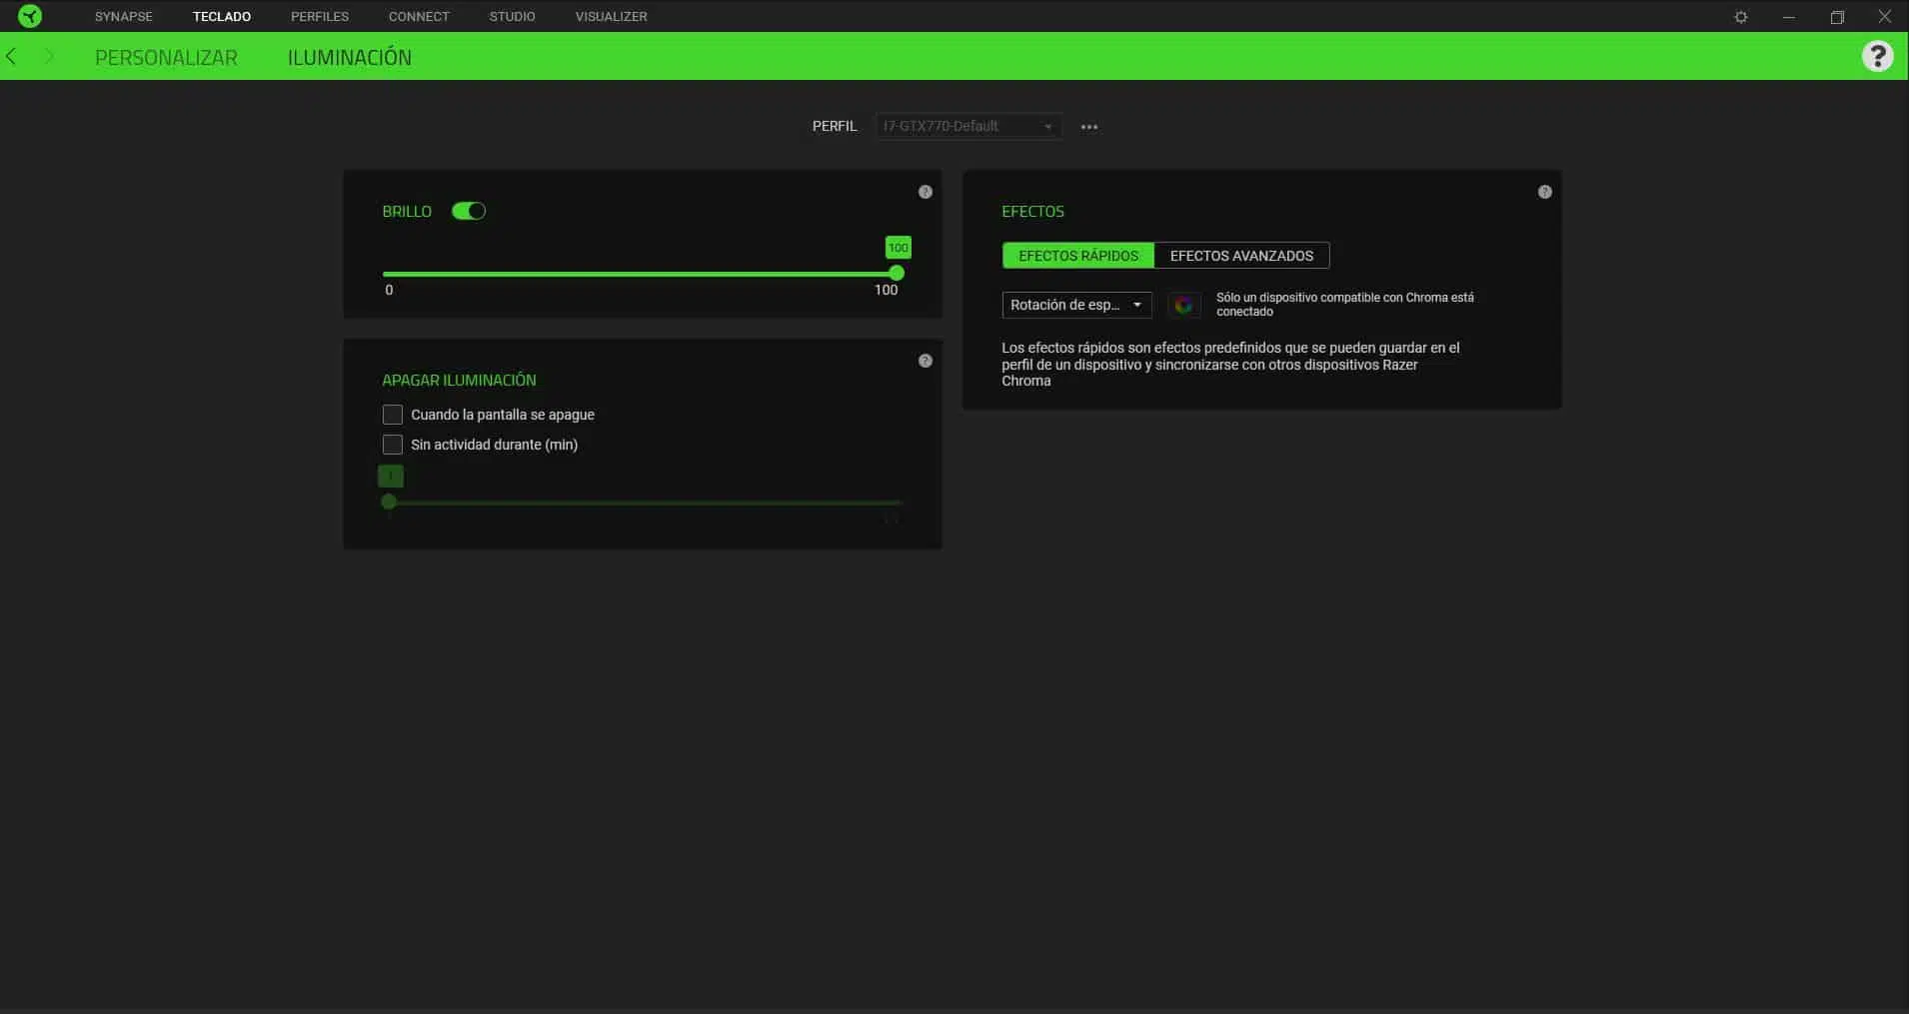This screenshot has width=1909, height=1014.
Task: Click the APAGAR ILUMINACIÓN heading
Action: pyautogui.click(x=459, y=380)
